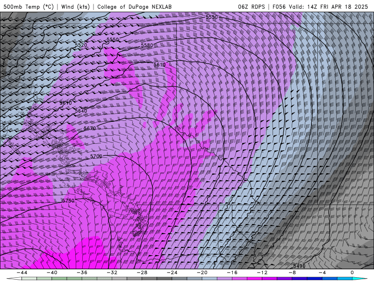
Task: Click the 5730 contour label
Action: coord(68,201)
